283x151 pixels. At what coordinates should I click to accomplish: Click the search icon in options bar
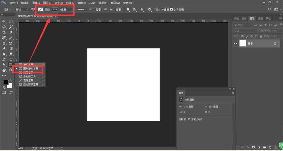pyautogui.click(x=269, y=9)
